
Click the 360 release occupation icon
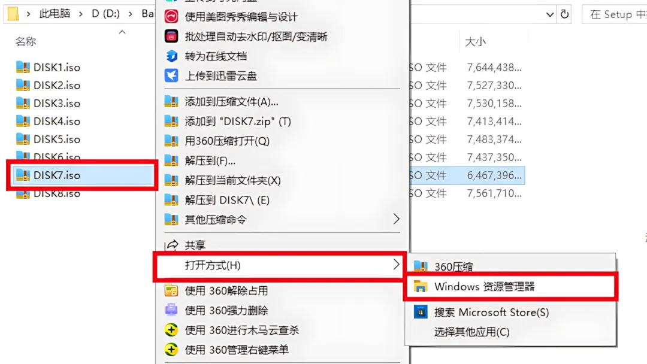click(171, 290)
